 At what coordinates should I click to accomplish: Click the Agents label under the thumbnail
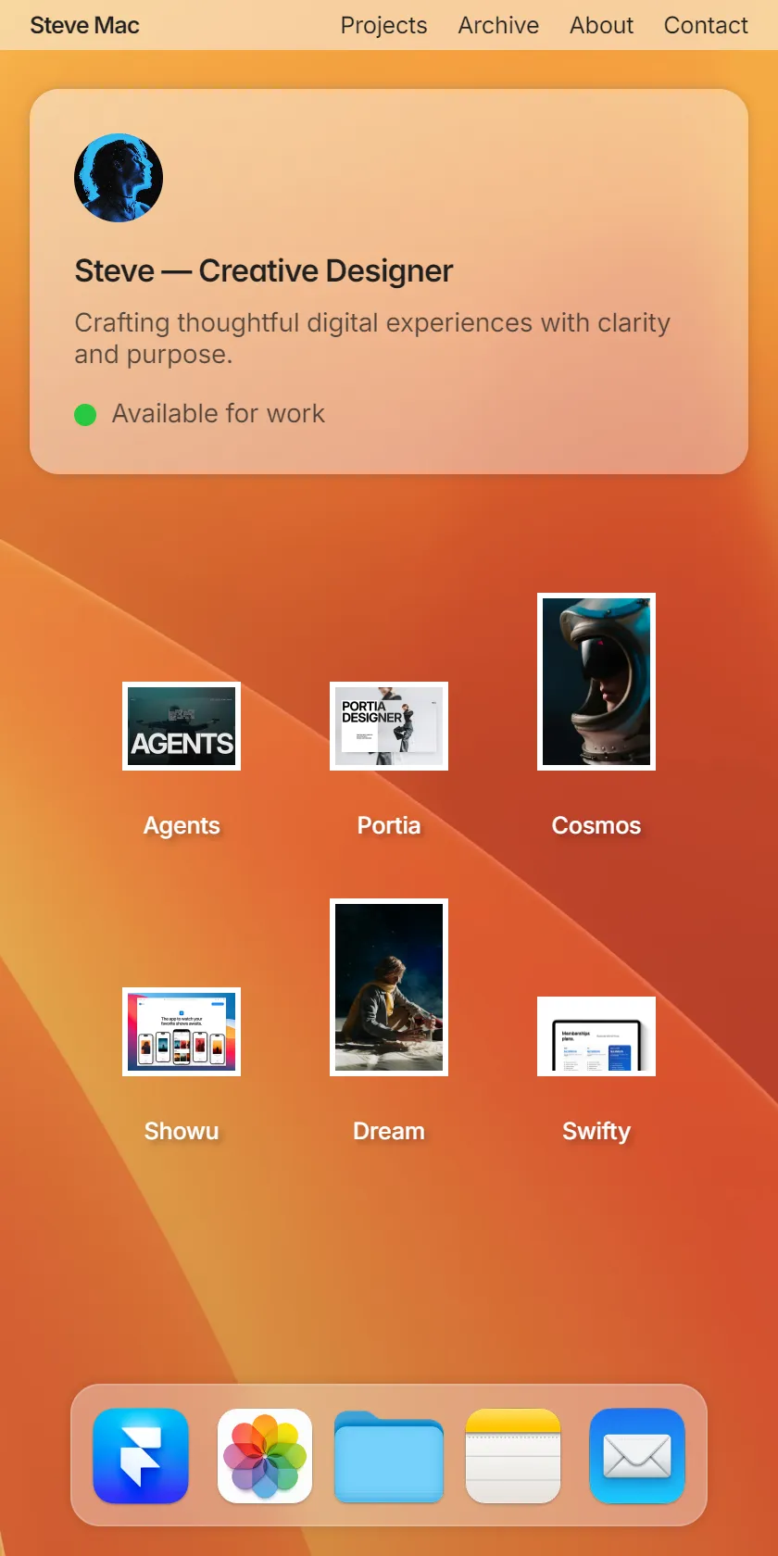tap(182, 825)
